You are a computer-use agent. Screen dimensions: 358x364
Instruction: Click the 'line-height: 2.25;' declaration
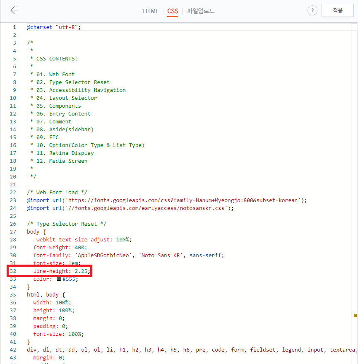click(62, 271)
